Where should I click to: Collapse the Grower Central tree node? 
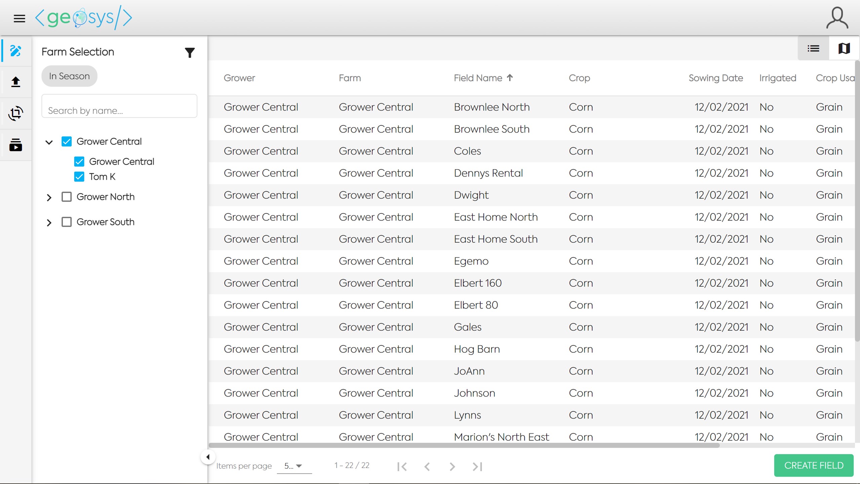tap(49, 142)
